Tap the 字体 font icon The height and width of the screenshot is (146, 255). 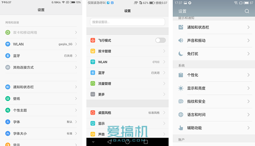click(x=8, y=122)
